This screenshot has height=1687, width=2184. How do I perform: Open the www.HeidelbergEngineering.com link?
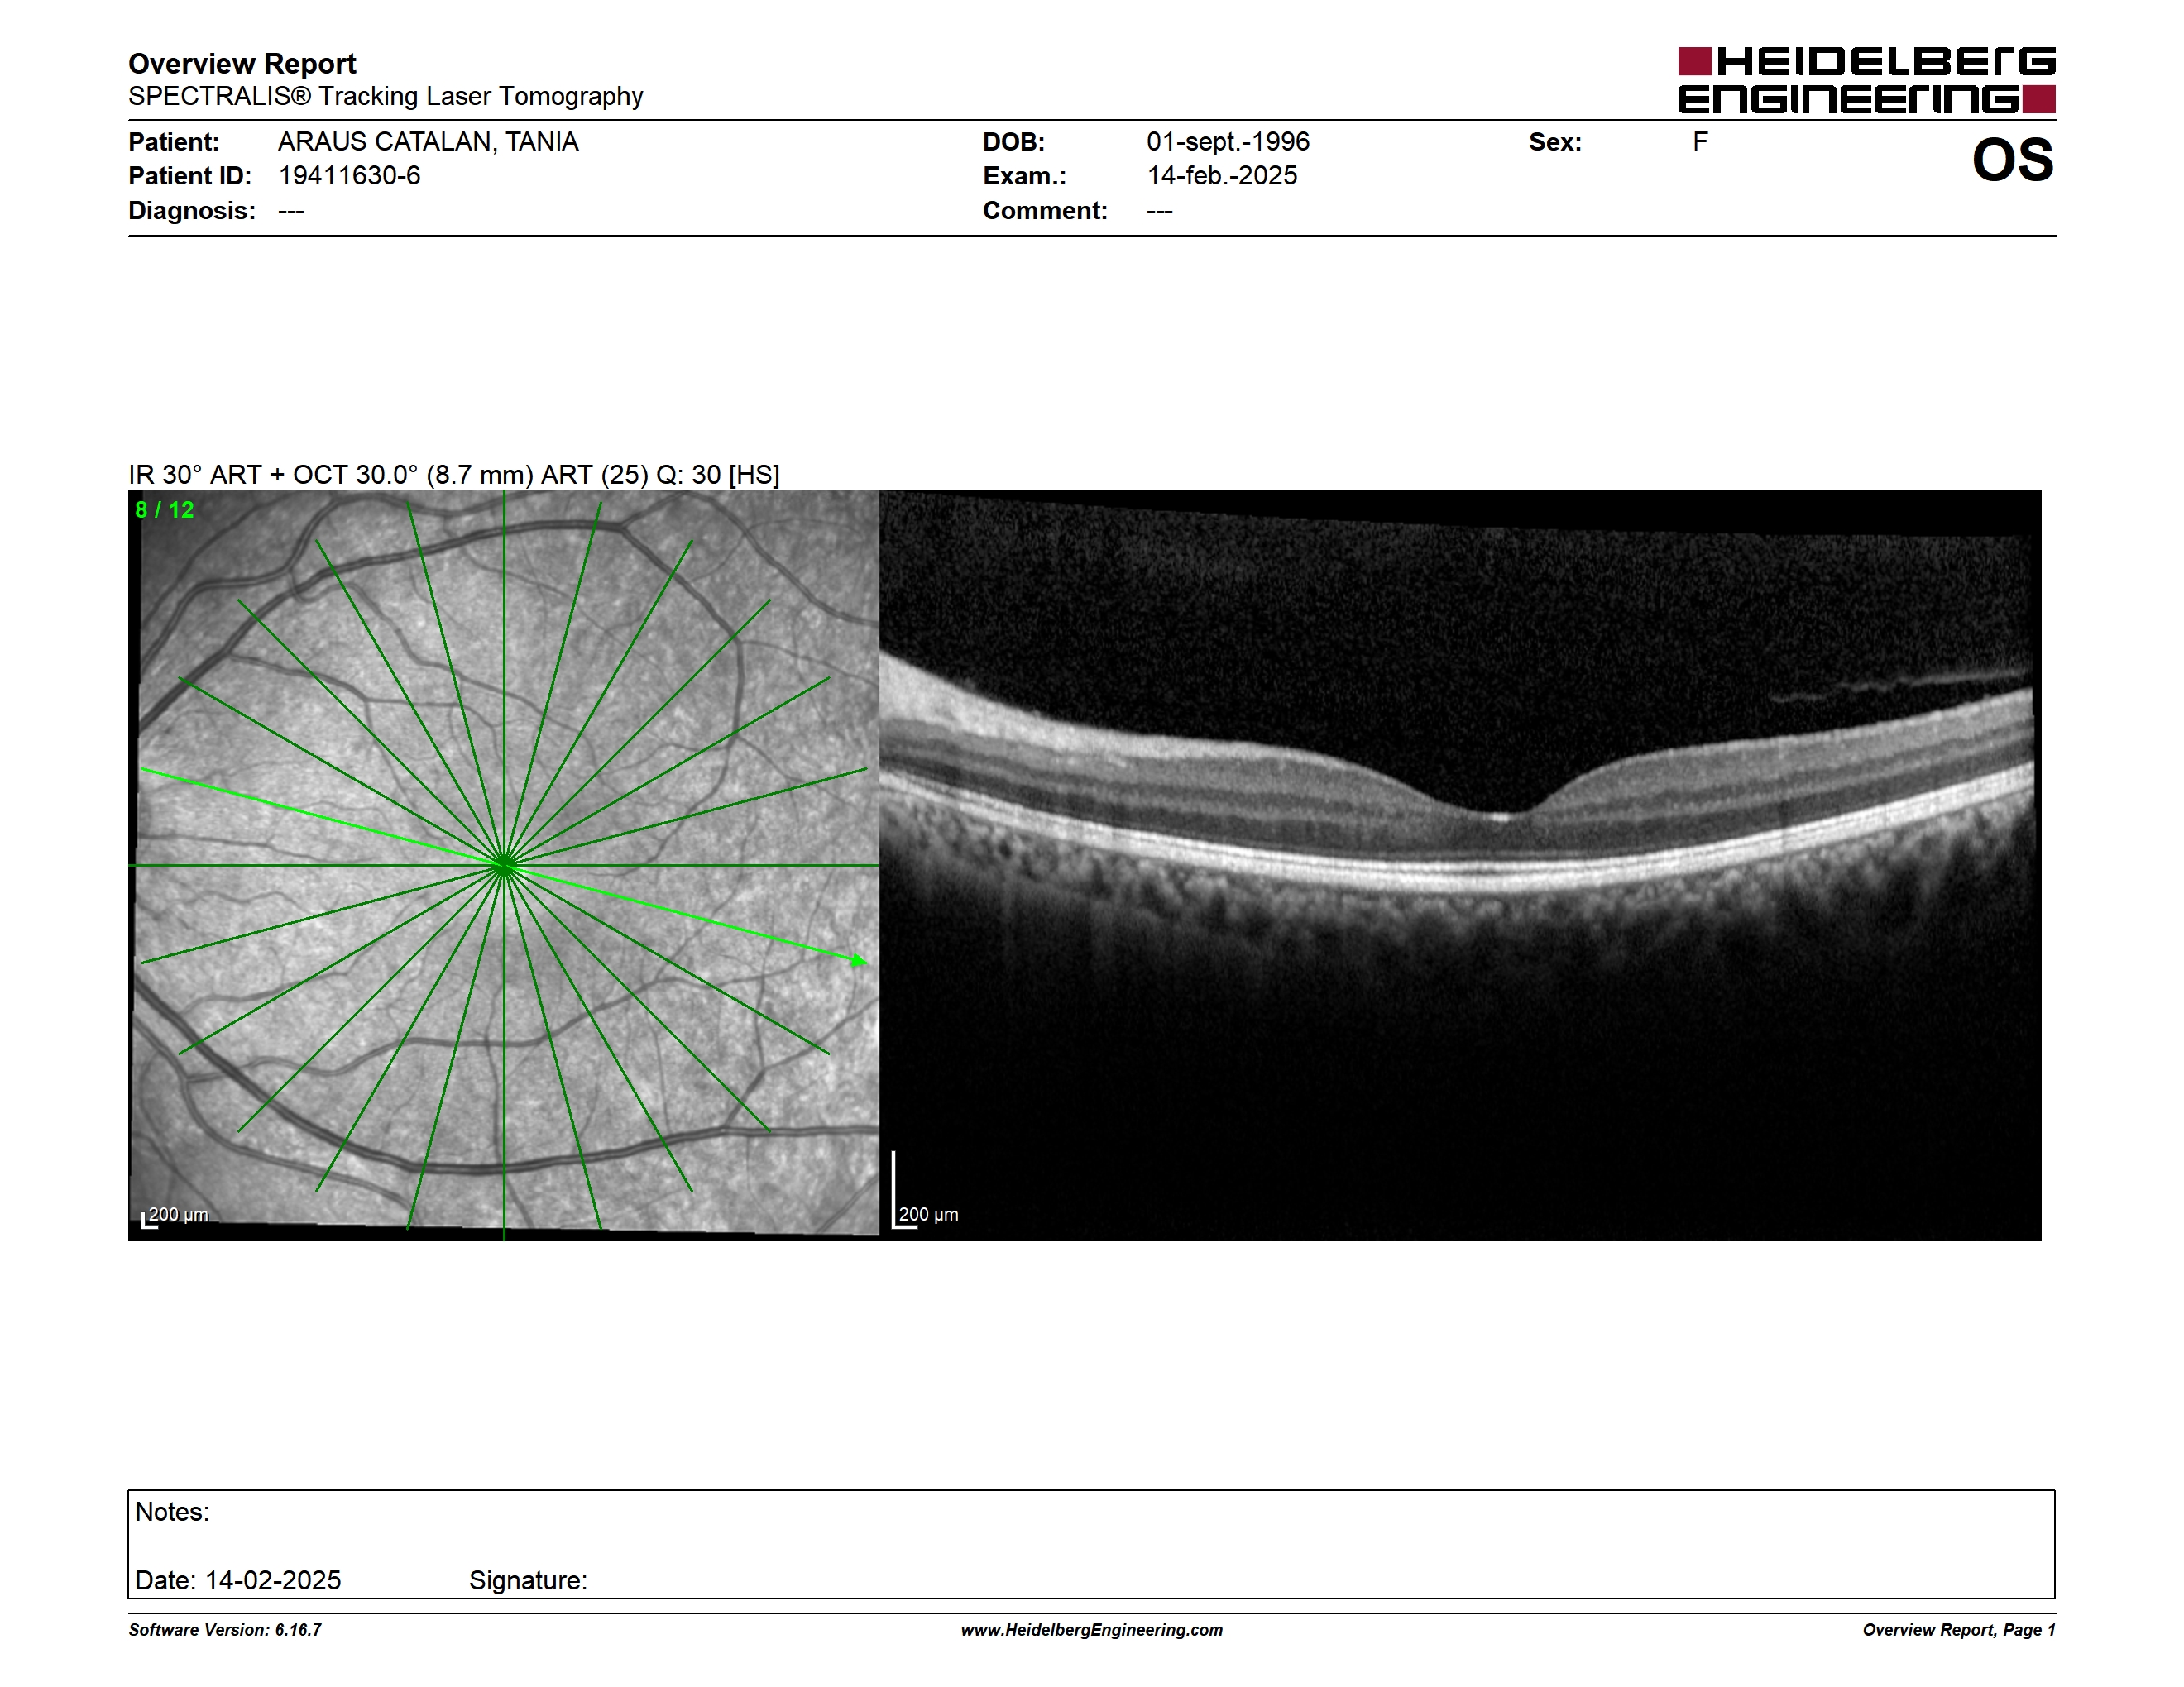pyautogui.click(x=1092, y=1630)
